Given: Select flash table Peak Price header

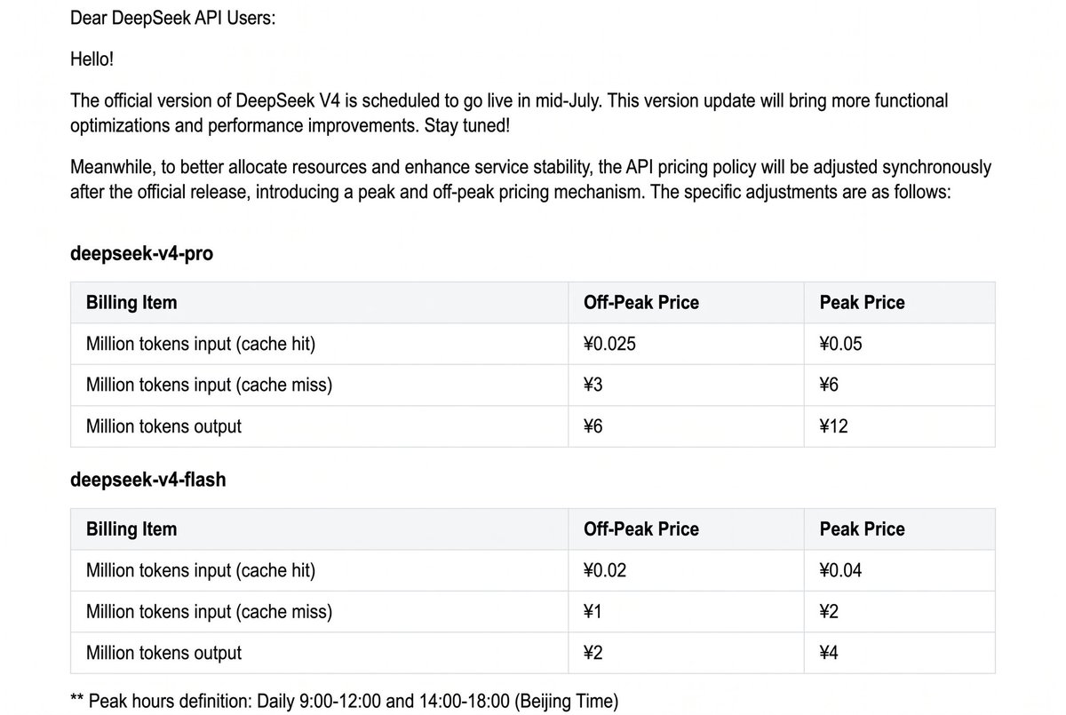Looking at the screenshot, I should [x=862, y=529].
